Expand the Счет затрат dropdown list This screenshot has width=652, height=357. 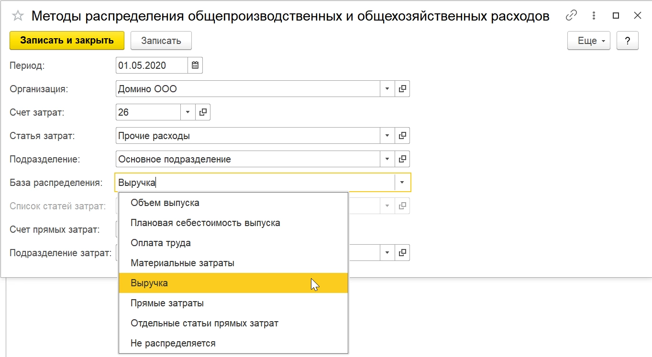coord(188,112)
